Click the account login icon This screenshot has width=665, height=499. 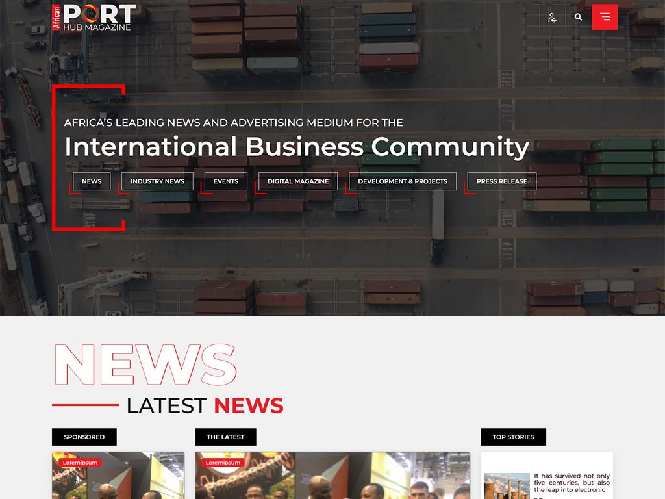point(551,18)
